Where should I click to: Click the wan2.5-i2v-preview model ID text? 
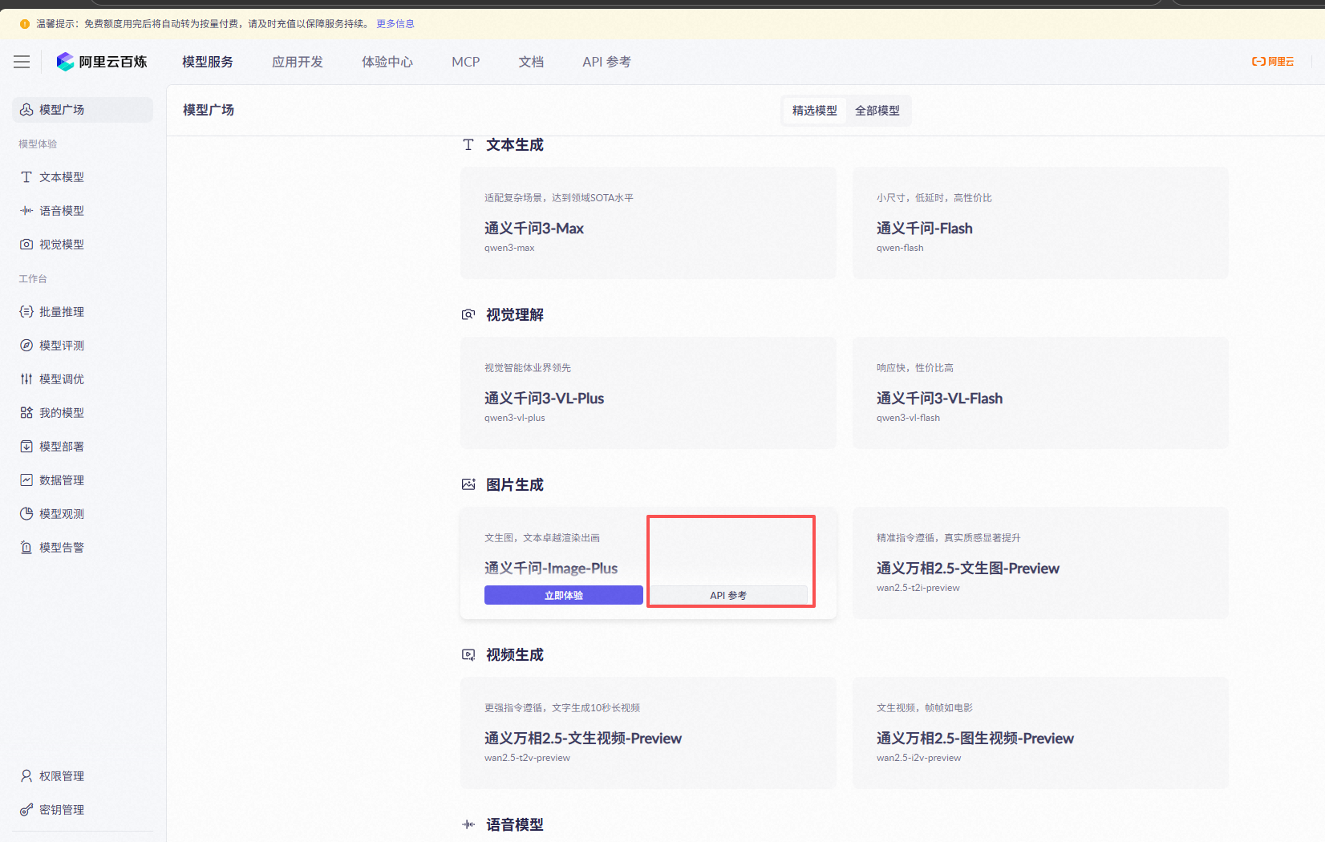click(919, 758)
